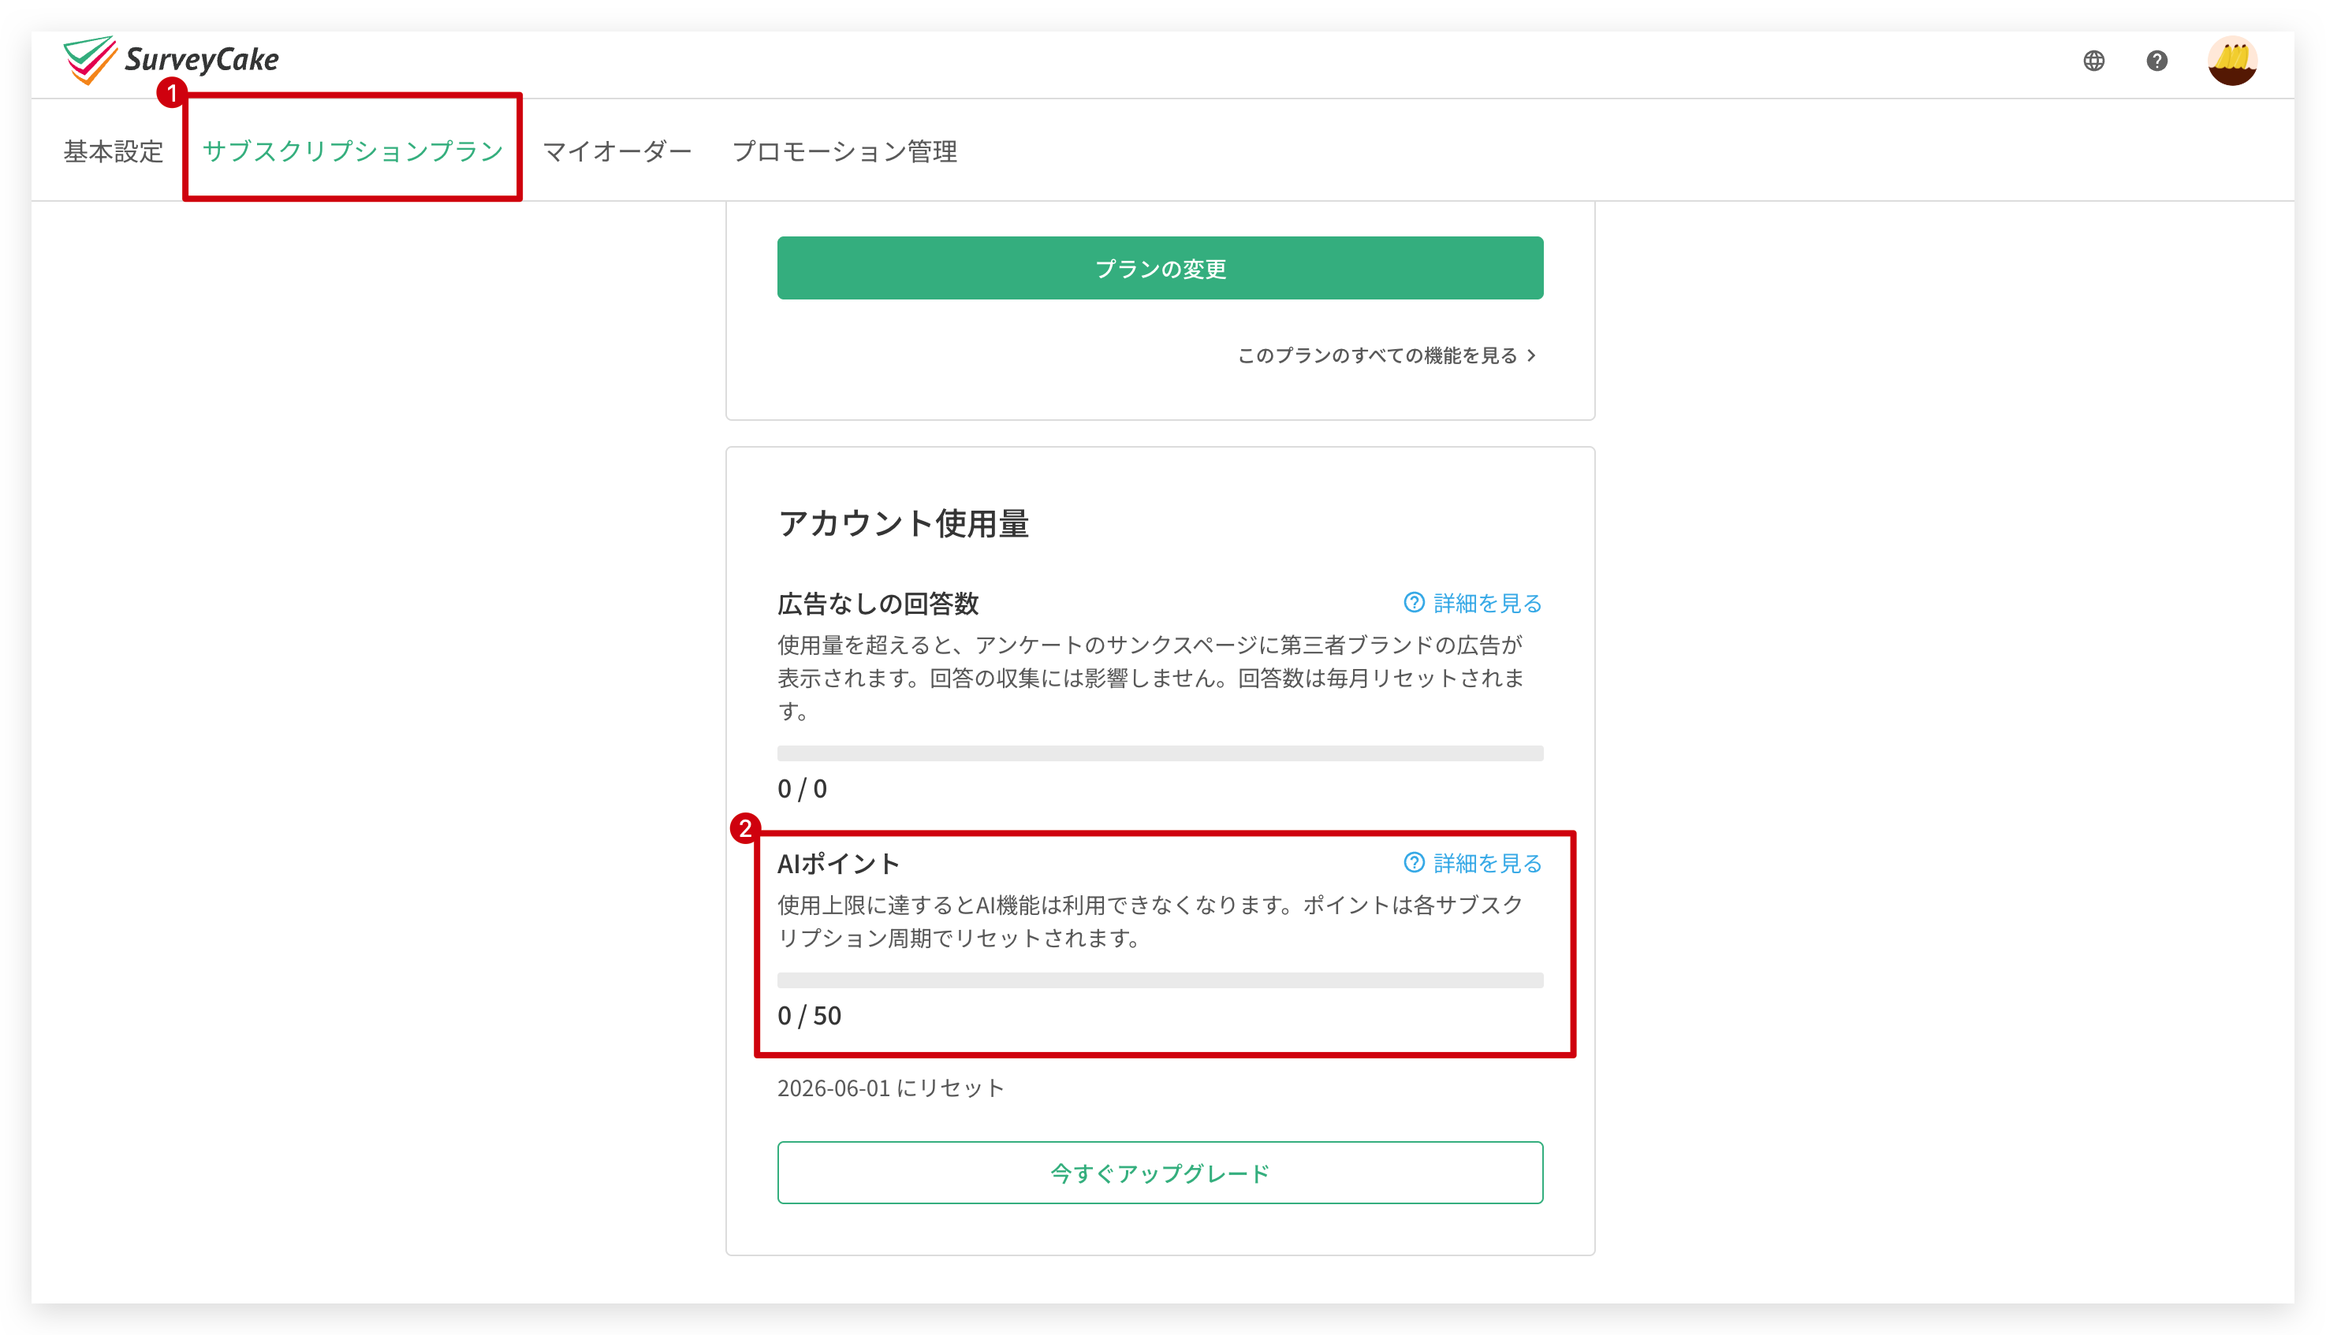Open the help question mark icon

pyautogui.click(x=2156, y=61)
